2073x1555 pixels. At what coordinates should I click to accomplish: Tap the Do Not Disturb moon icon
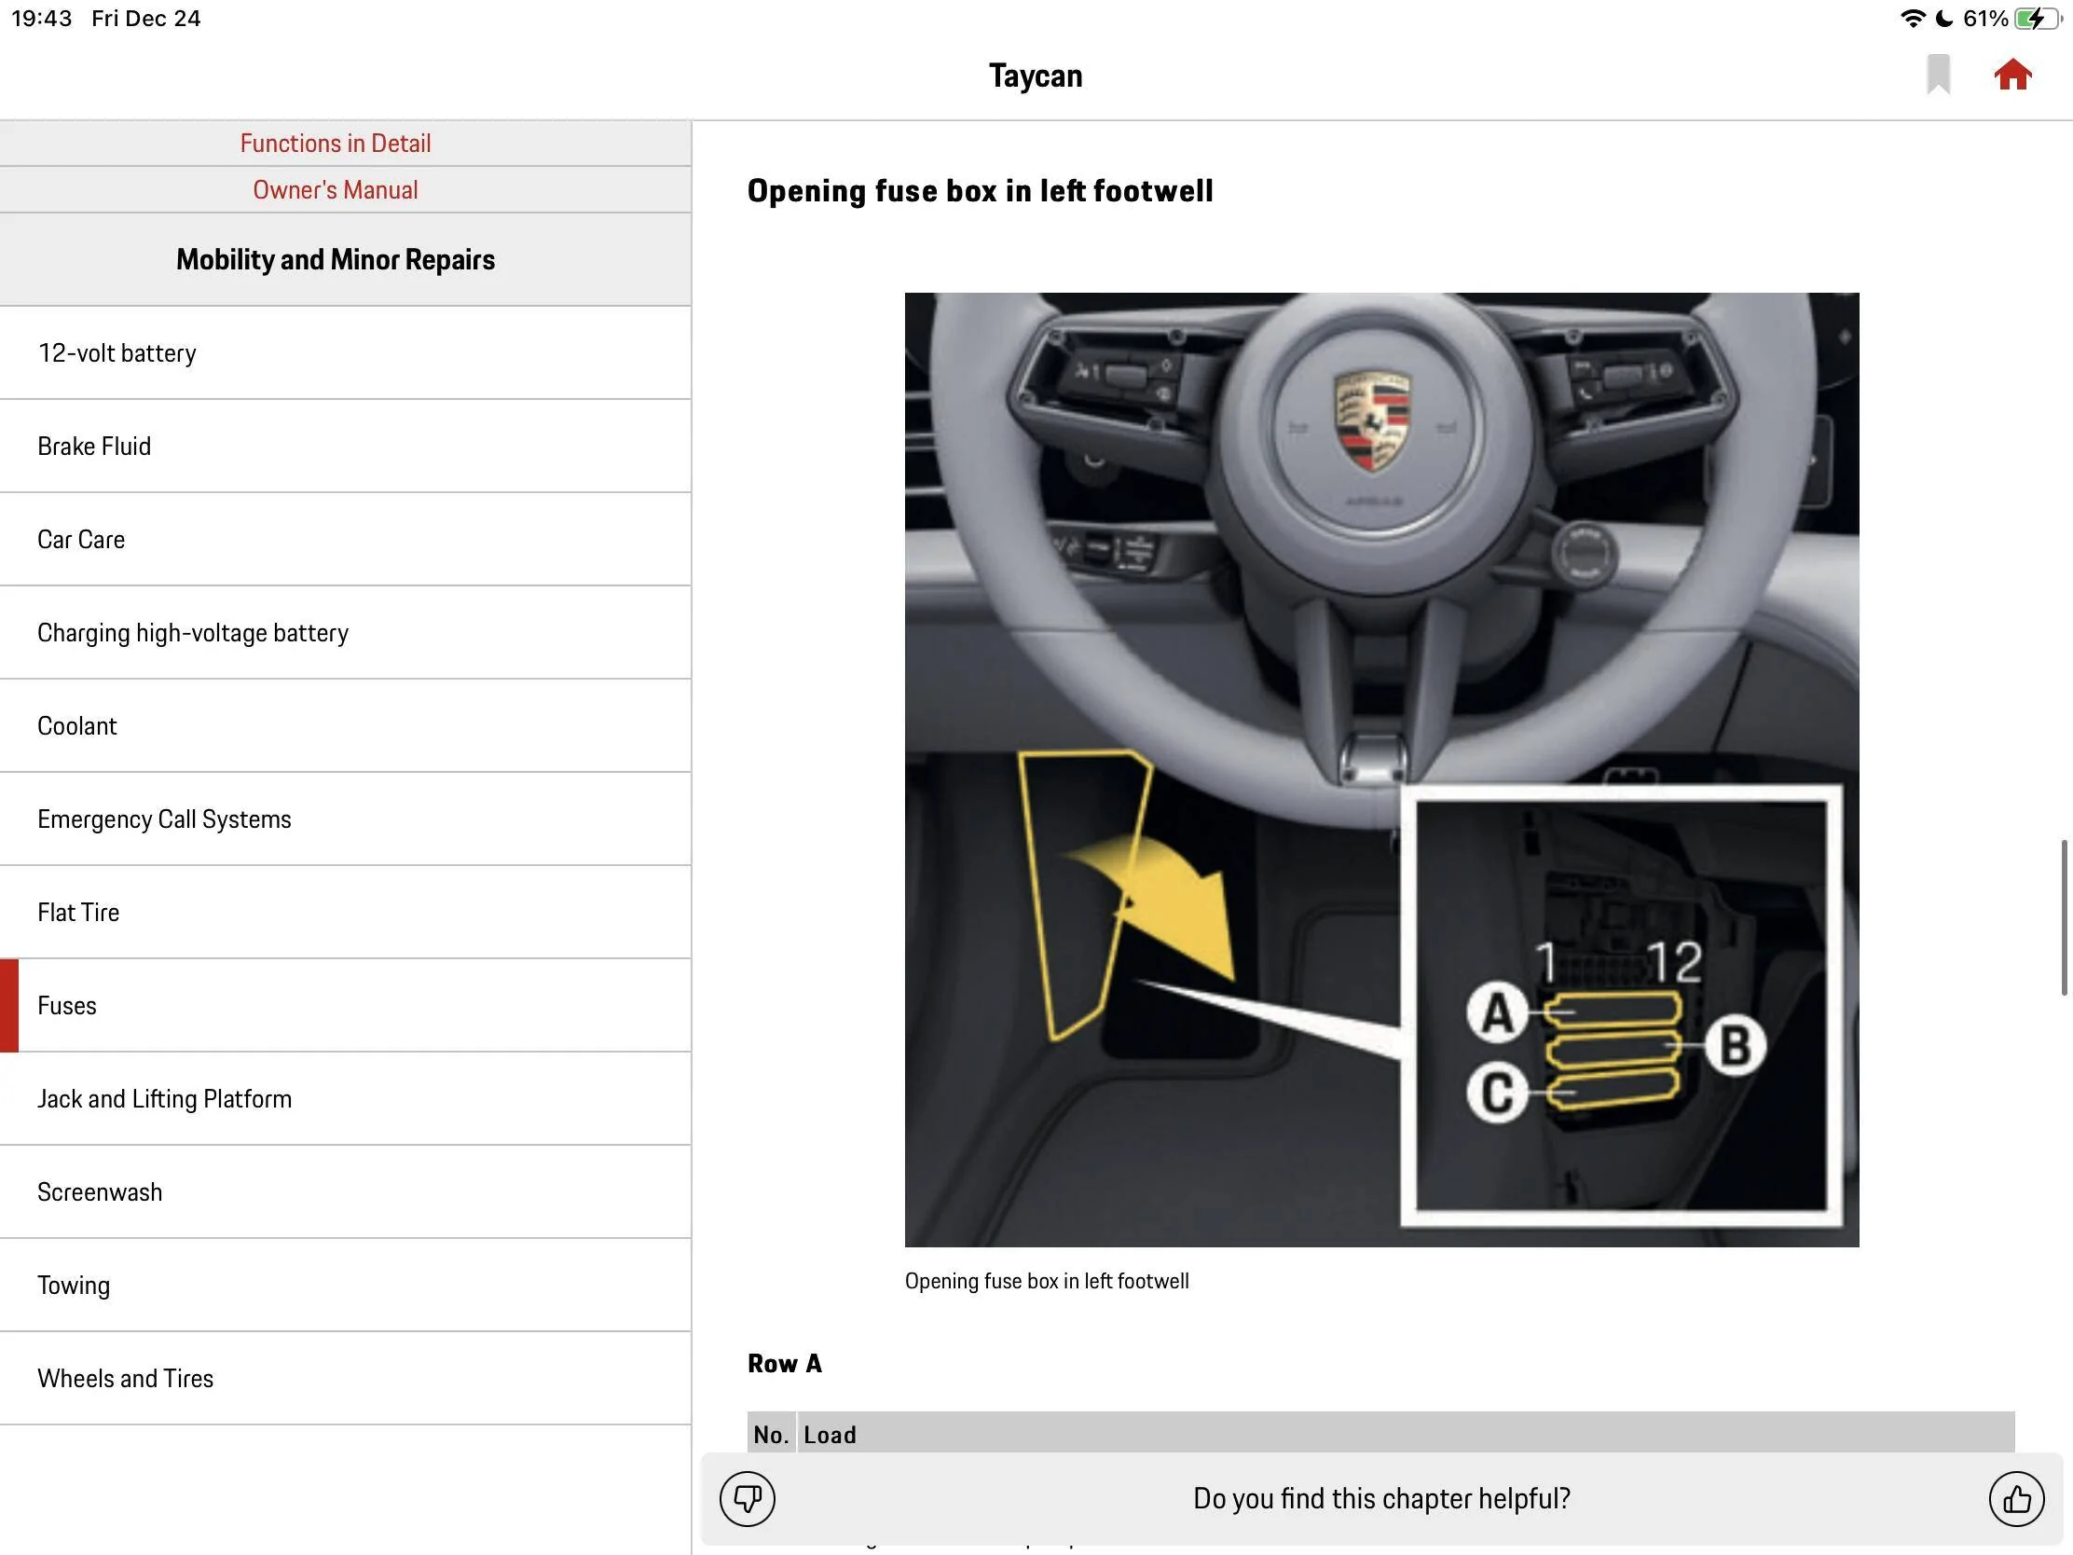1944,19
